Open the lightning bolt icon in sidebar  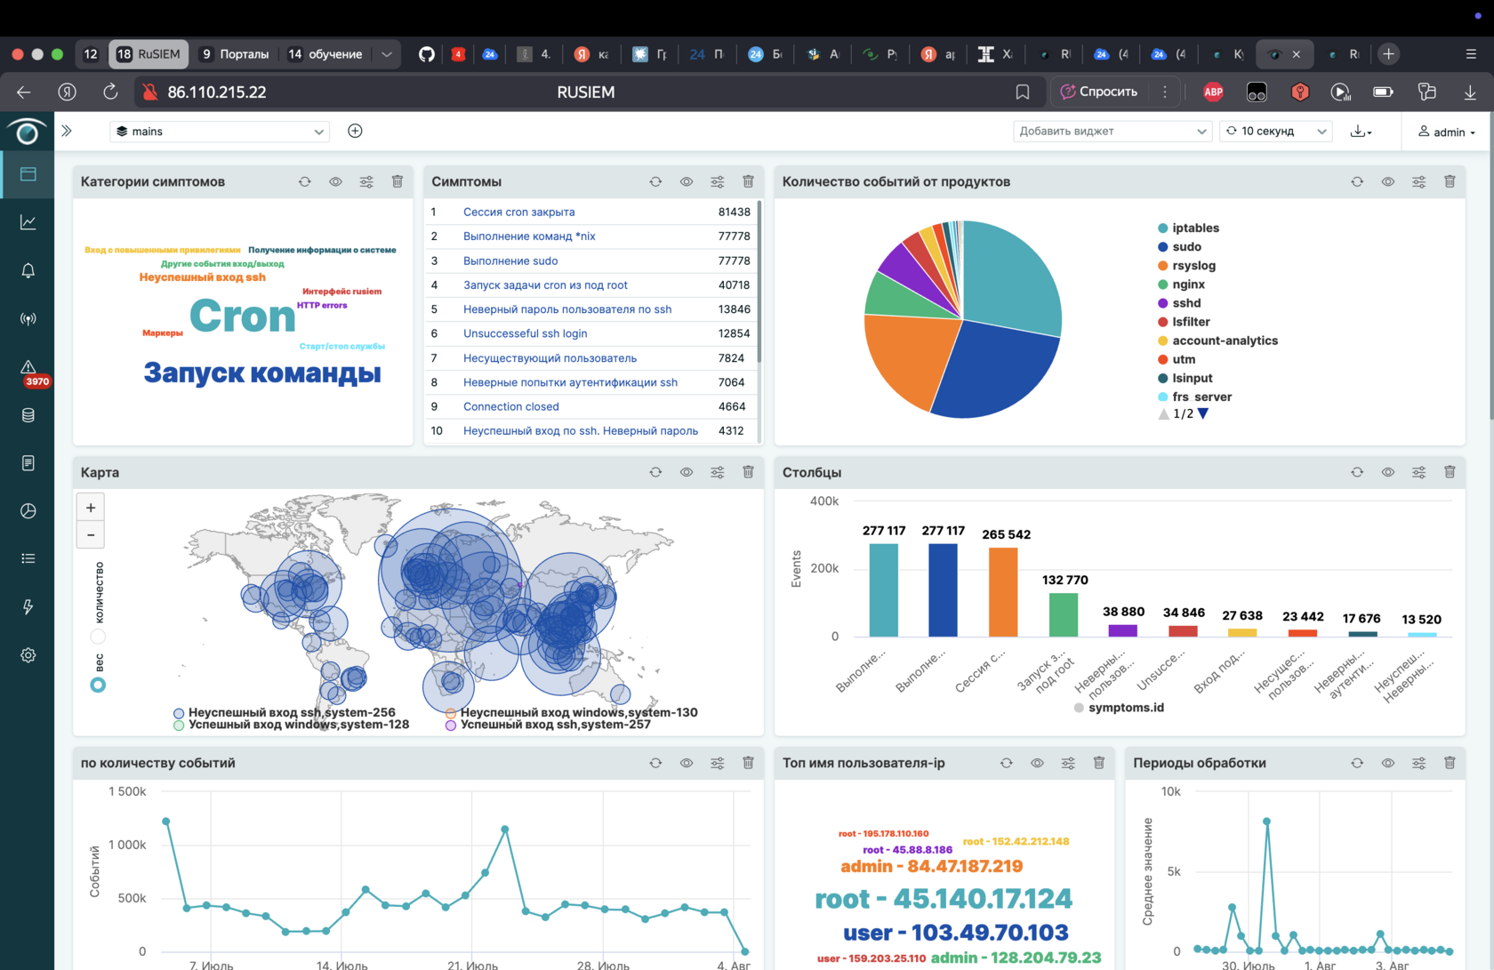[28, 607]
